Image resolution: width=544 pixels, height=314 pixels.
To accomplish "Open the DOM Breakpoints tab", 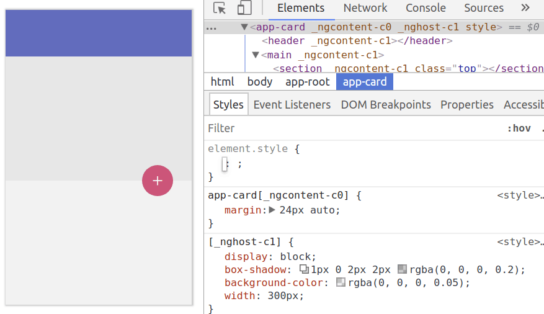I will click(x=386, y=104).
